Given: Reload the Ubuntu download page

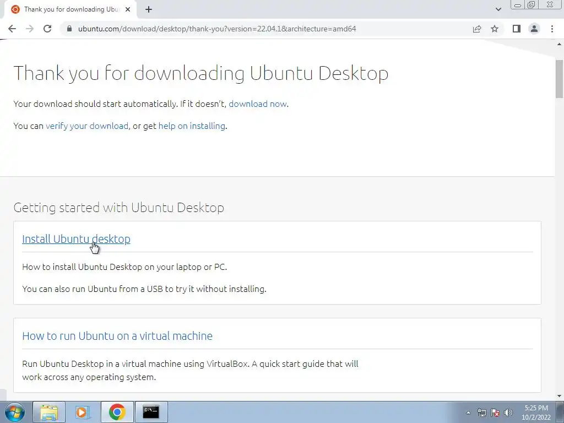Looking at the screenshot, I should [47, 29].
